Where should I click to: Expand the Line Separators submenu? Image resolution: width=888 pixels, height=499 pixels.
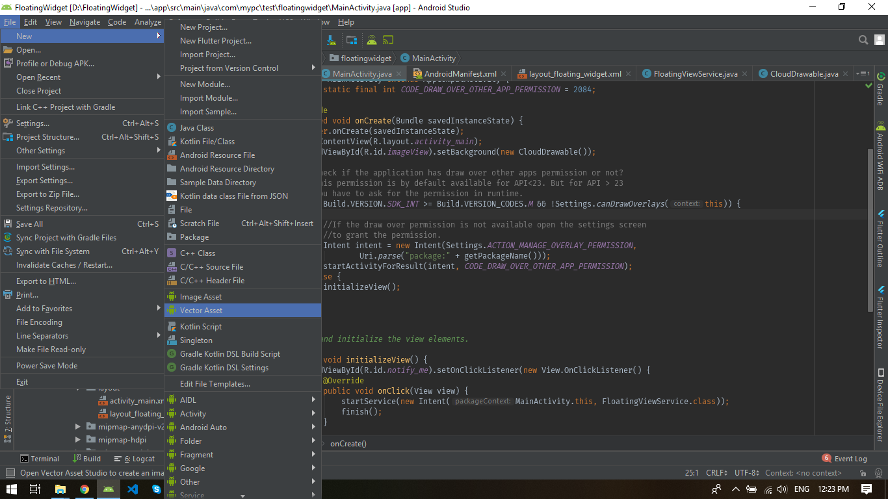tap(82, 336)
